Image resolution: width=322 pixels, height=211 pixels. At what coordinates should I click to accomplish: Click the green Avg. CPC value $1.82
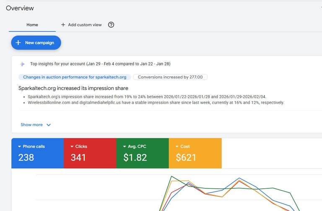[135, 158]
